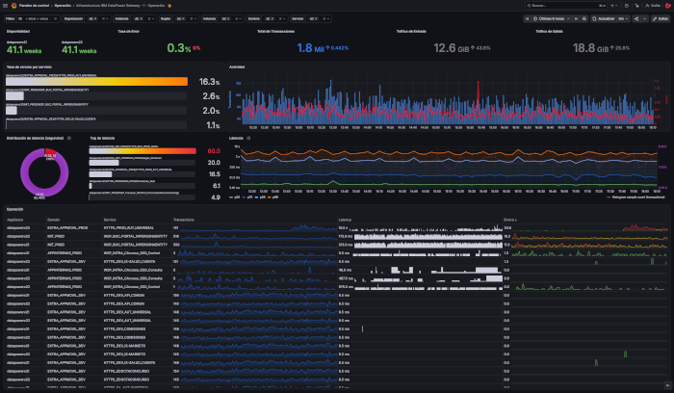Open the red user avatar menu

point(668,6)
